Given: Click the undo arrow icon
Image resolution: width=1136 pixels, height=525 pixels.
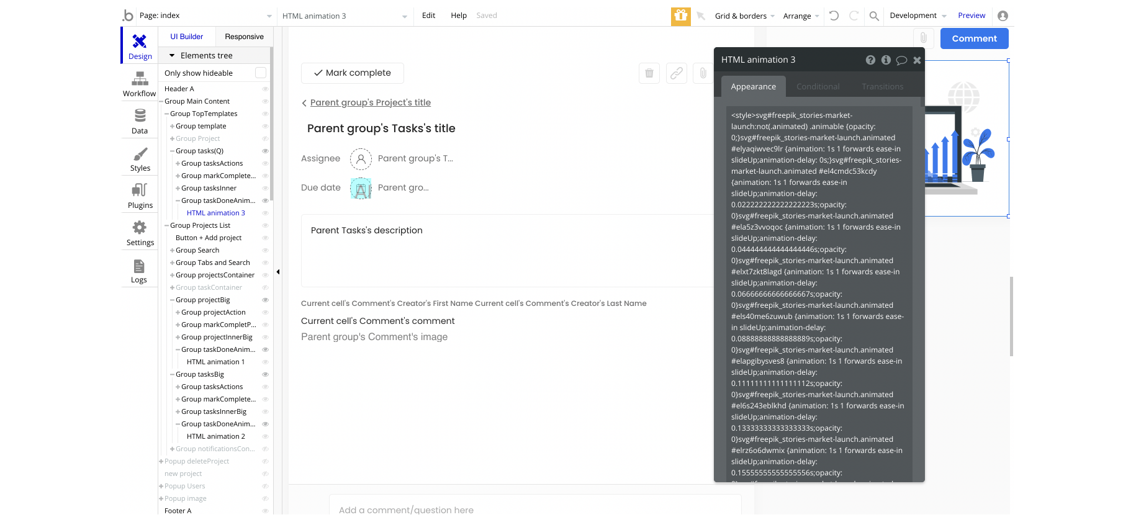Looking at the screenshot, I should pos(834,16).
